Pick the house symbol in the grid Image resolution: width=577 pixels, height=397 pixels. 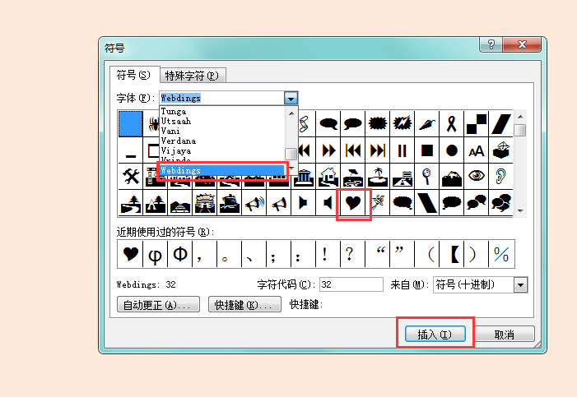click(x=328, y=176)
